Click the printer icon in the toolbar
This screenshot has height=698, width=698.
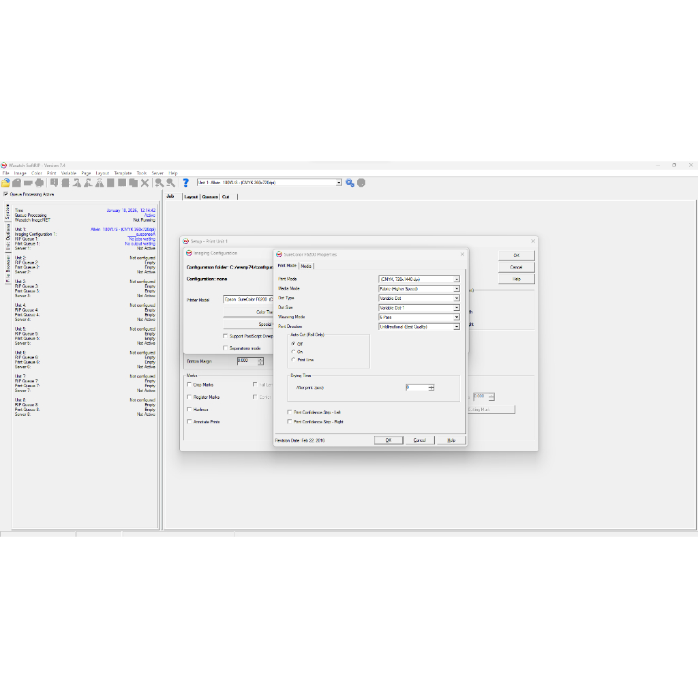(x=39, y=183)
